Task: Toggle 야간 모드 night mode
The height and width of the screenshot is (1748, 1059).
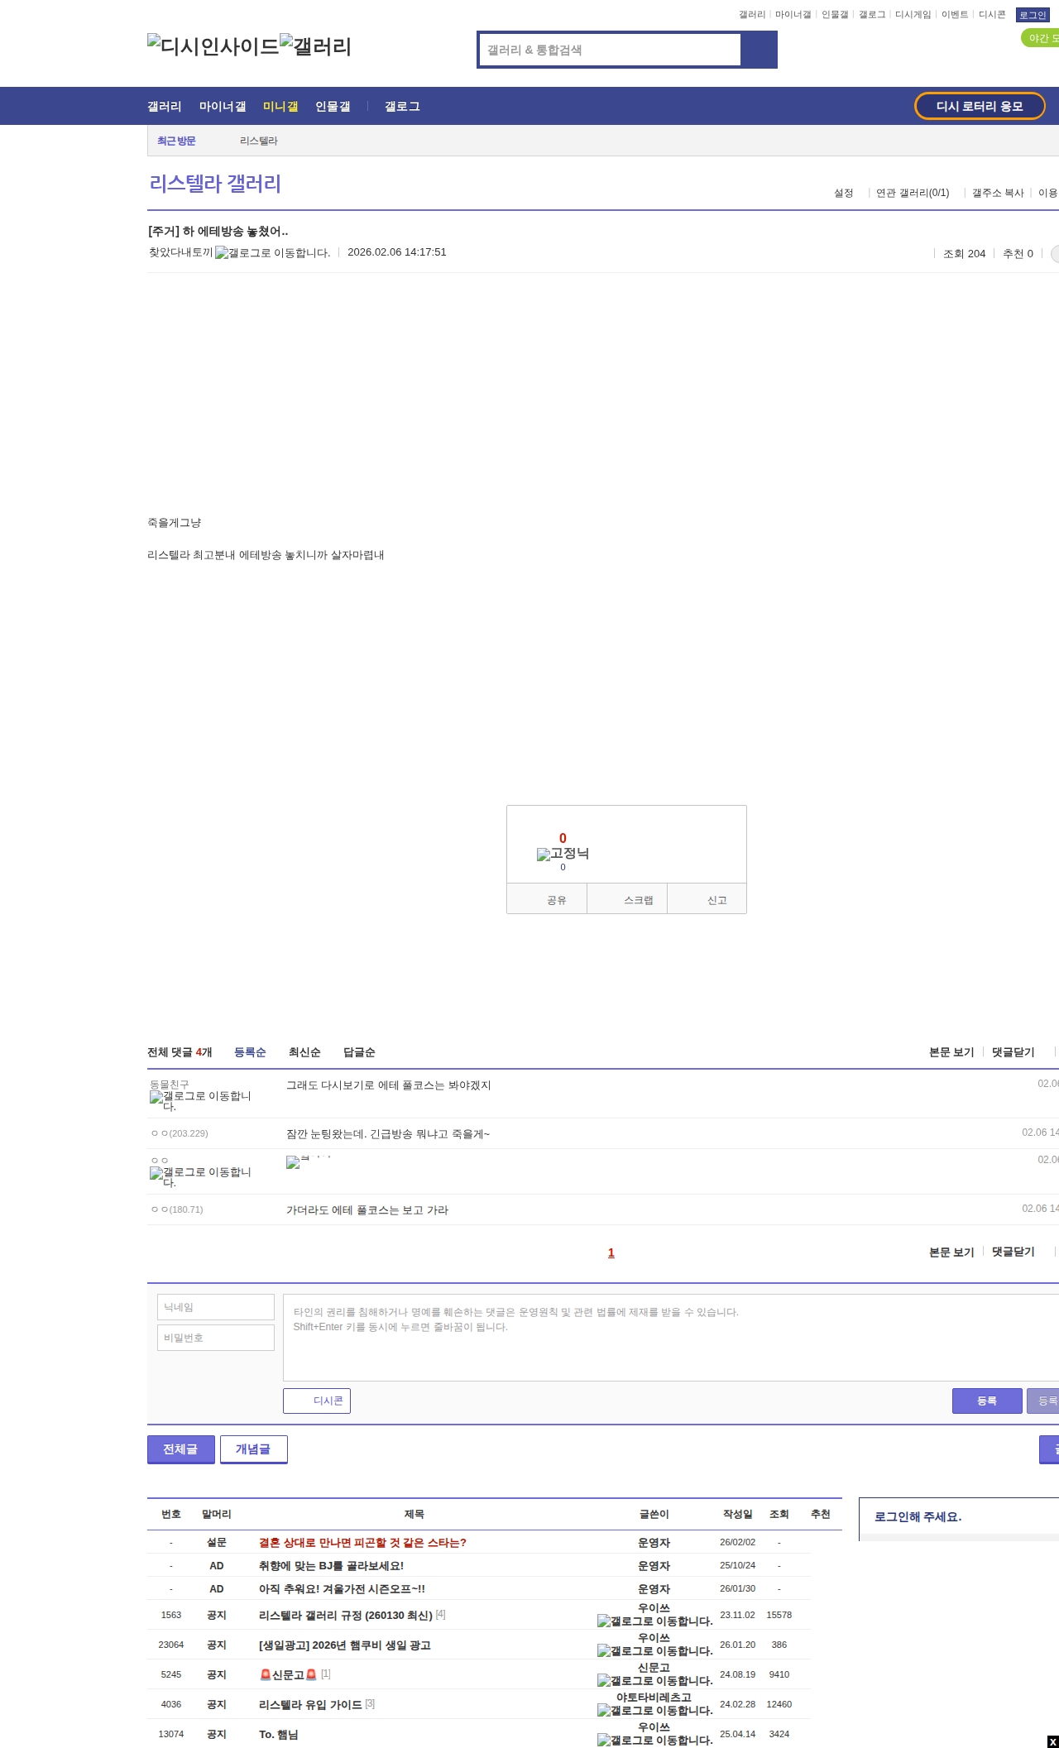Action: point(1042,38)
